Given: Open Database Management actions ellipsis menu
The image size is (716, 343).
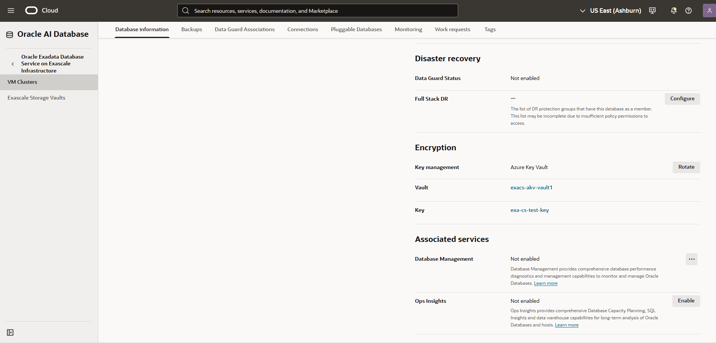Looking at the screenshot, I should click(692, 259).
